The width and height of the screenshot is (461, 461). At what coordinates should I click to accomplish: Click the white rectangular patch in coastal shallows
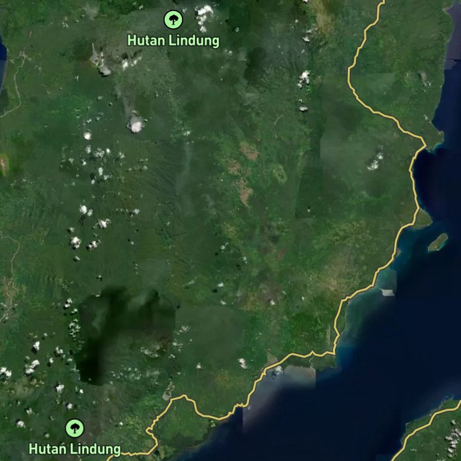pyautogui.click(x=387, y=292)
